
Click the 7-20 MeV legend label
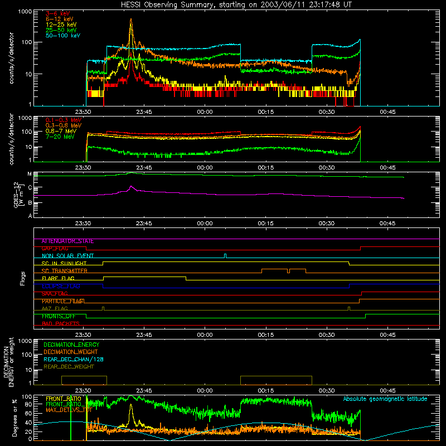point(60,137)
